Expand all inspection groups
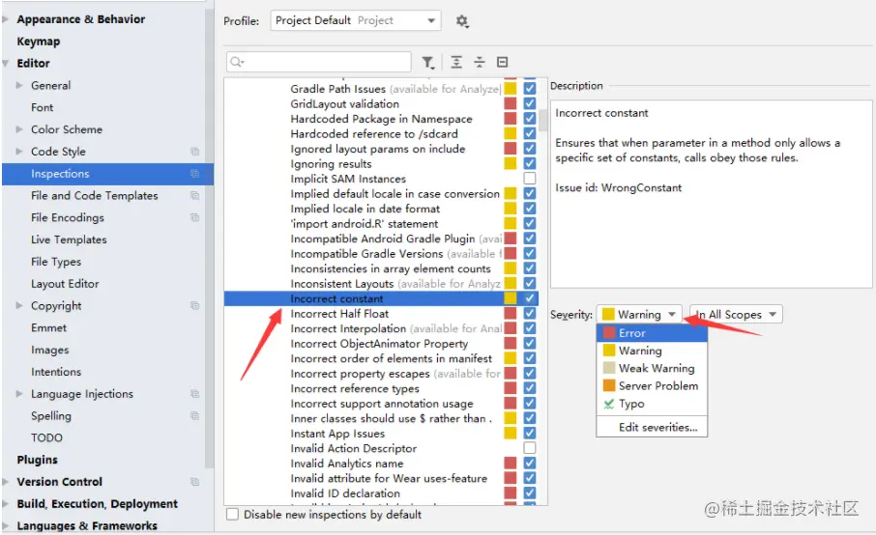876x535 pixels. 456,62
